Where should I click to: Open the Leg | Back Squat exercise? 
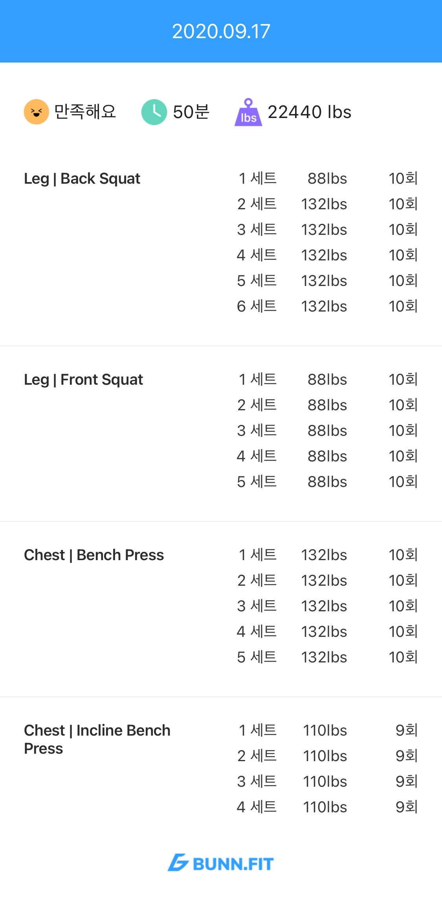(82, 179)
